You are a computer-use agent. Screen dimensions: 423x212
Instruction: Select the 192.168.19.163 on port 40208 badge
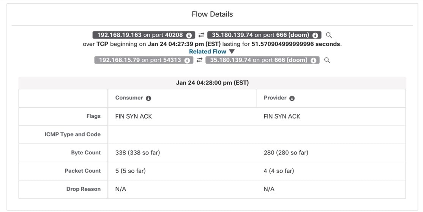click(x=140, y=35)
